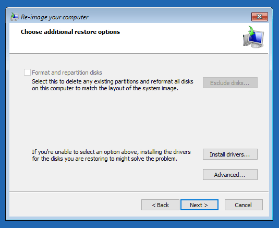Click the Re-image your computer title text
279x228 pixels.
pos(54,17)
